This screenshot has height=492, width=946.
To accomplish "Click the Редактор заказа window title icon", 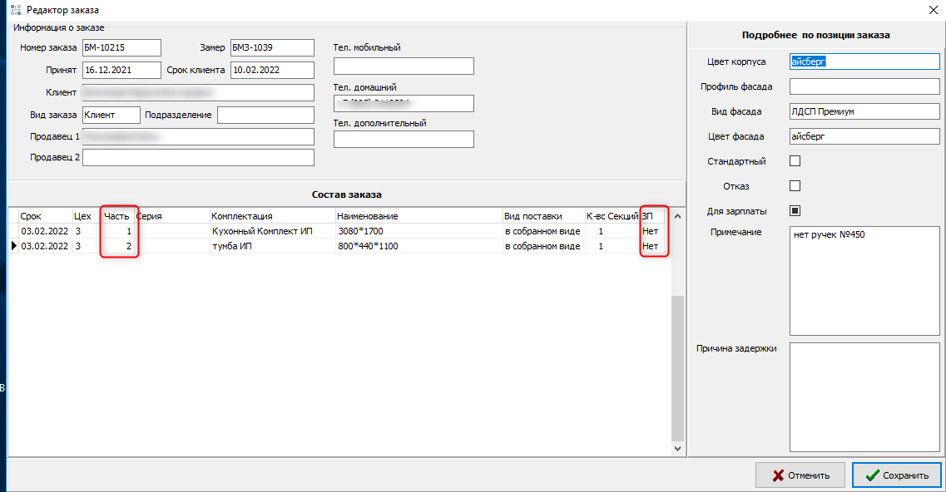I will coord(14,10).
